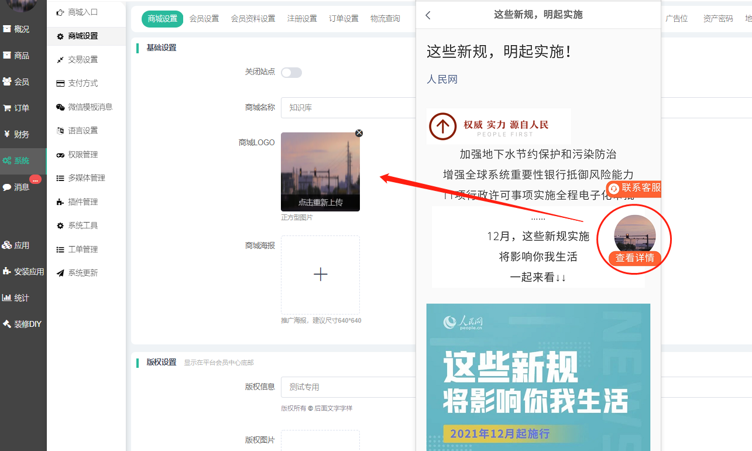Open 装修DIY hammer icon
Viewport: 752px width, 451px height.
[x=7, y=324]
